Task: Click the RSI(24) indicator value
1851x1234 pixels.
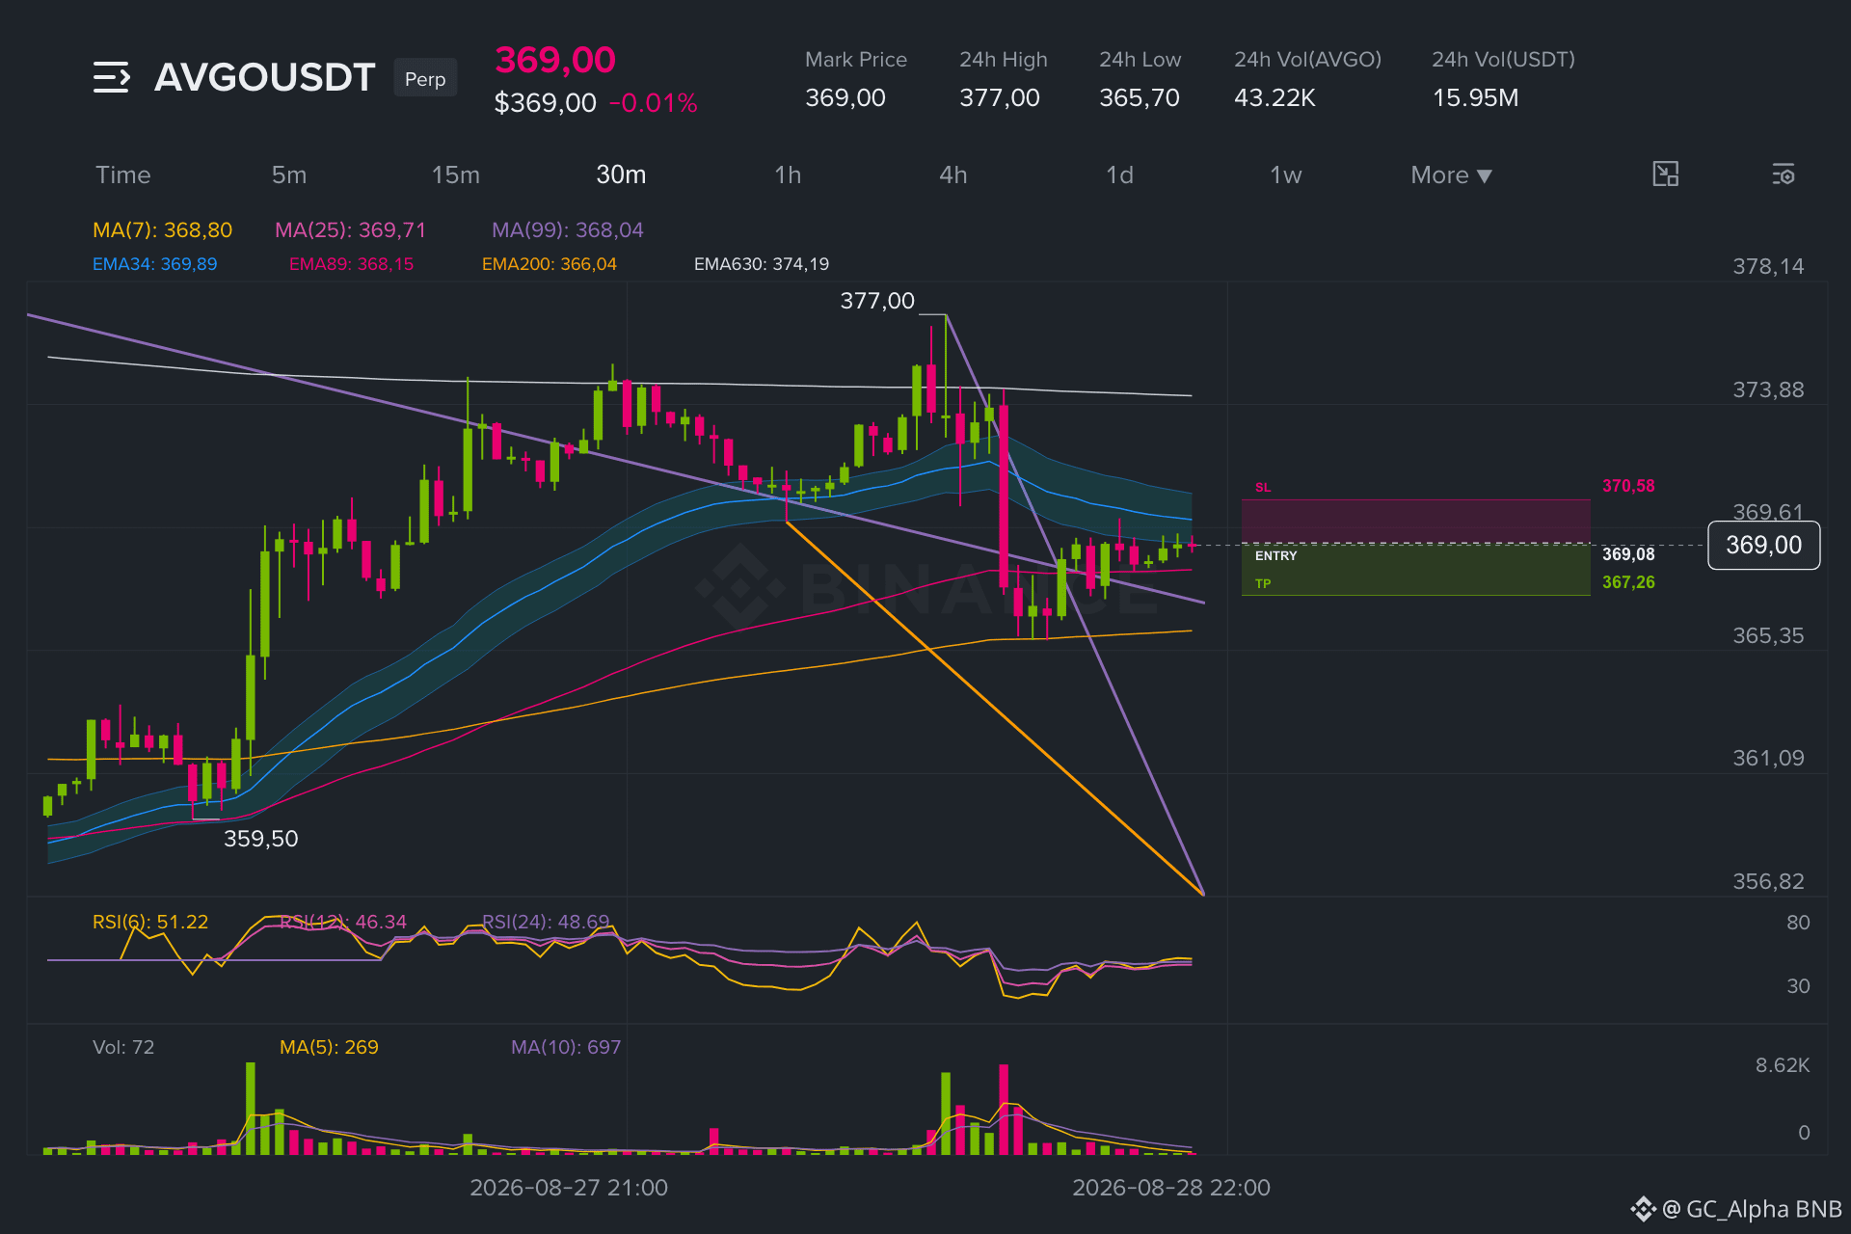Action: 546,922
